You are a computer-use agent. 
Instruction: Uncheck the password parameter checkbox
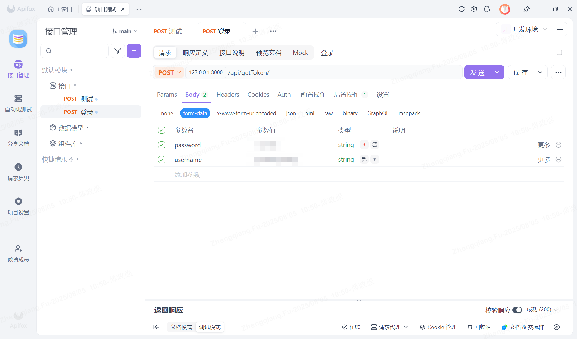(x=162, y=145)
